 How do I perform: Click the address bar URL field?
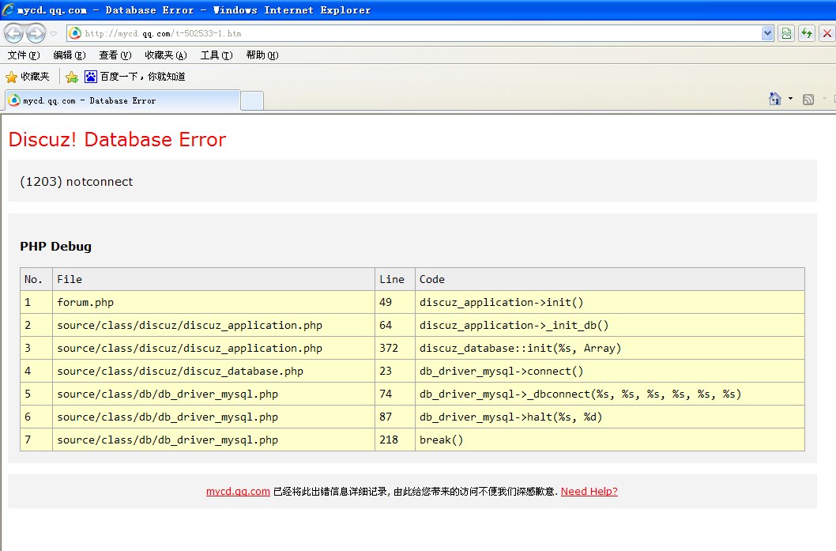click(421, 33)
